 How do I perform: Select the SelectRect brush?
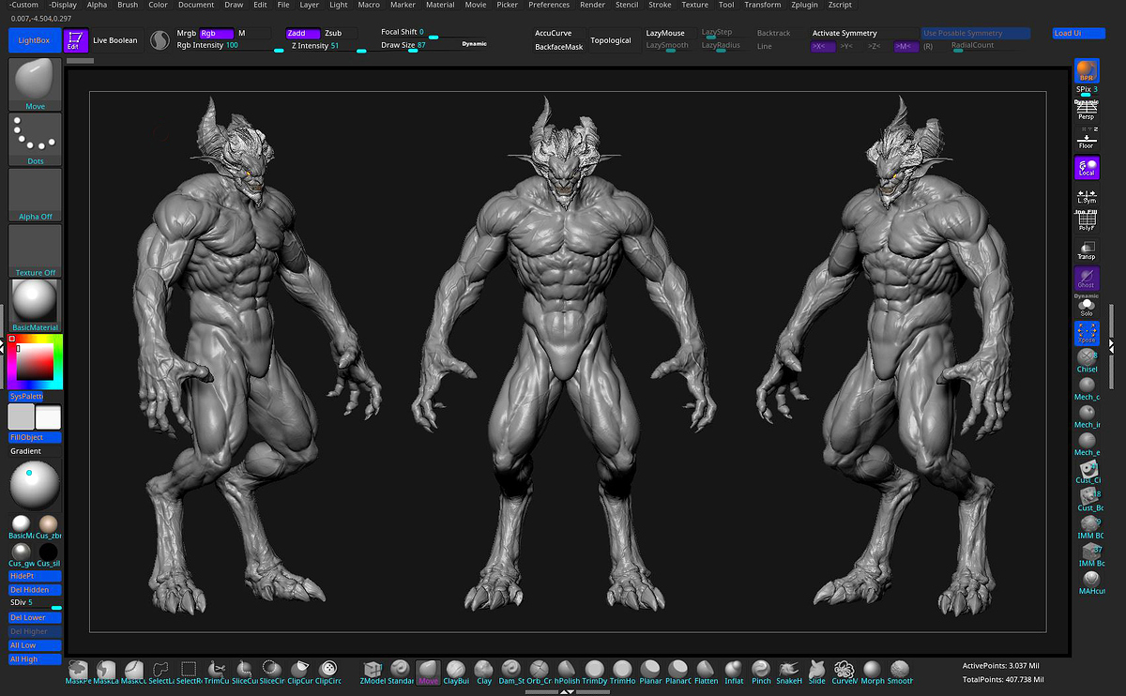tap(189, 672)
